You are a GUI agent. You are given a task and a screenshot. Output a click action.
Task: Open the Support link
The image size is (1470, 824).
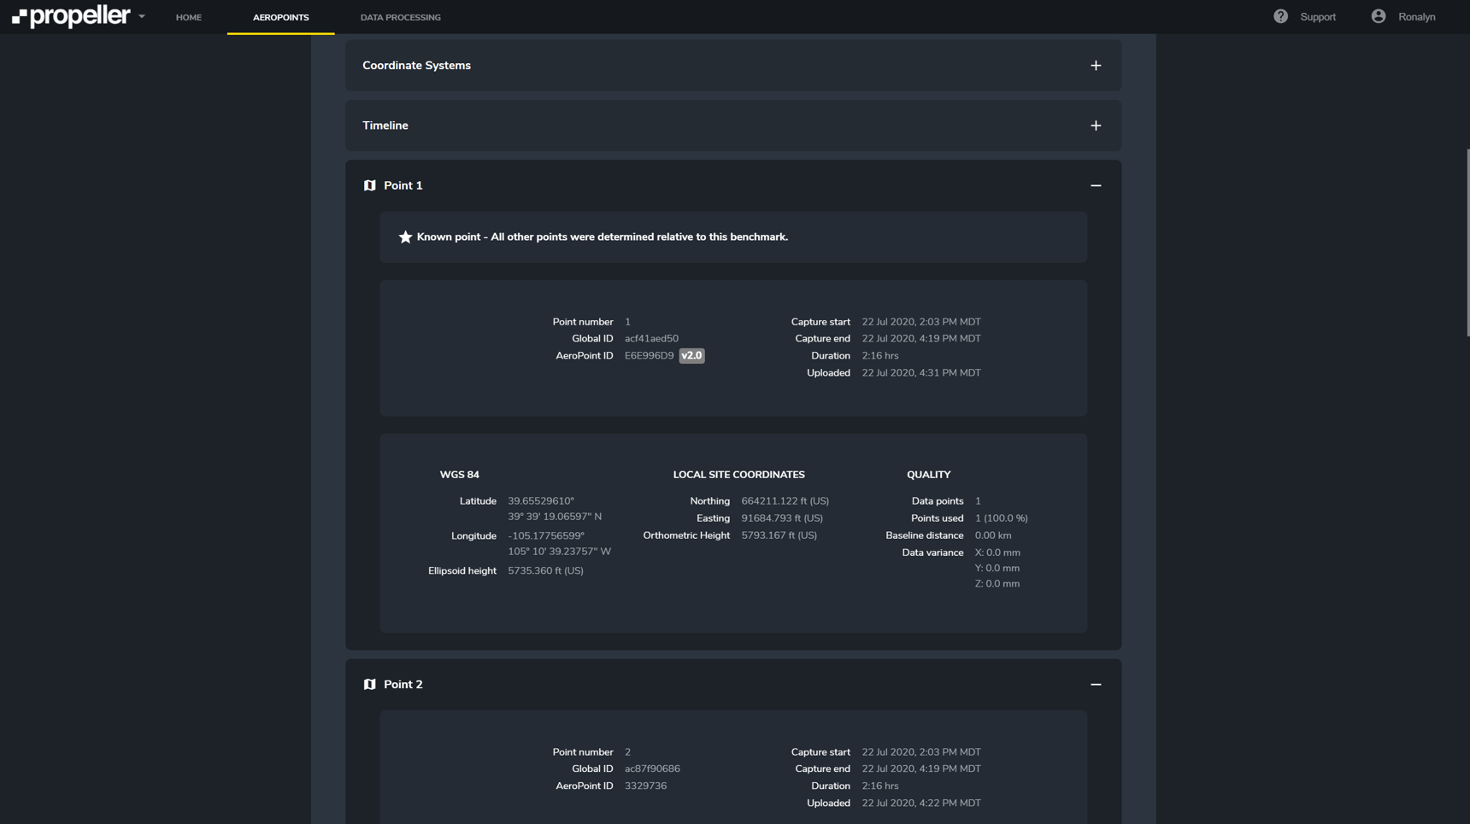point(1317,17)
